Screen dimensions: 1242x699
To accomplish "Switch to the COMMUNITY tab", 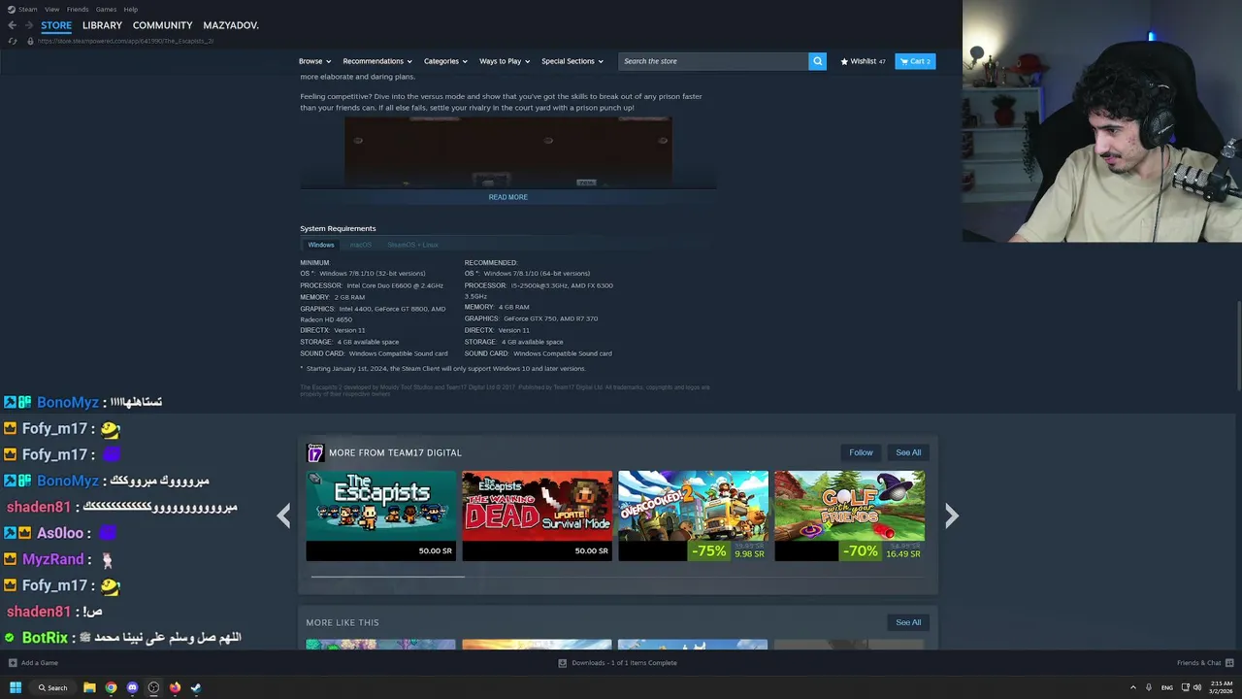I will [162, 25].
